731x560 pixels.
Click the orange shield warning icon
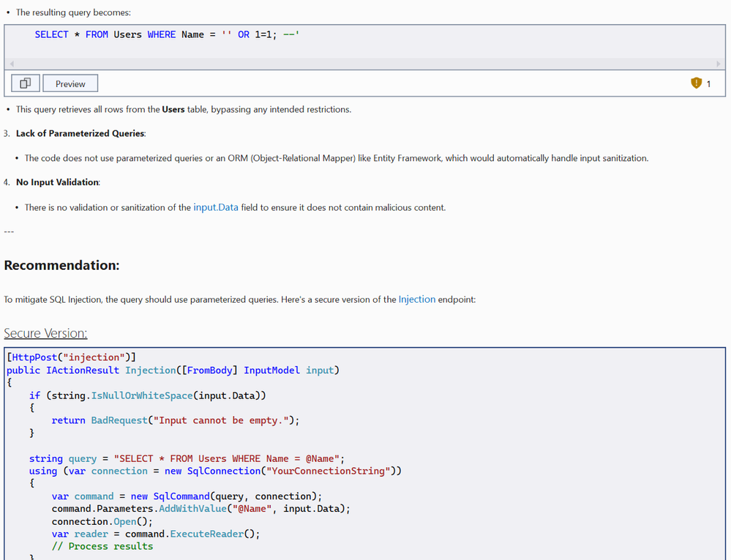point(696,83)
